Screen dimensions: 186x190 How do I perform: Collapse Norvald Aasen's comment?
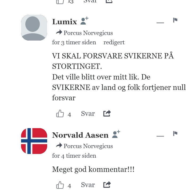click(x=160, y=136)
